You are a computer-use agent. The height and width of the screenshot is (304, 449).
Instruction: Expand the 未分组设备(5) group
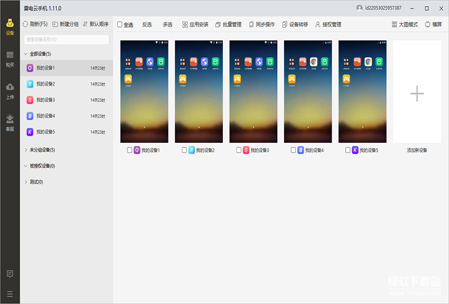26,150
